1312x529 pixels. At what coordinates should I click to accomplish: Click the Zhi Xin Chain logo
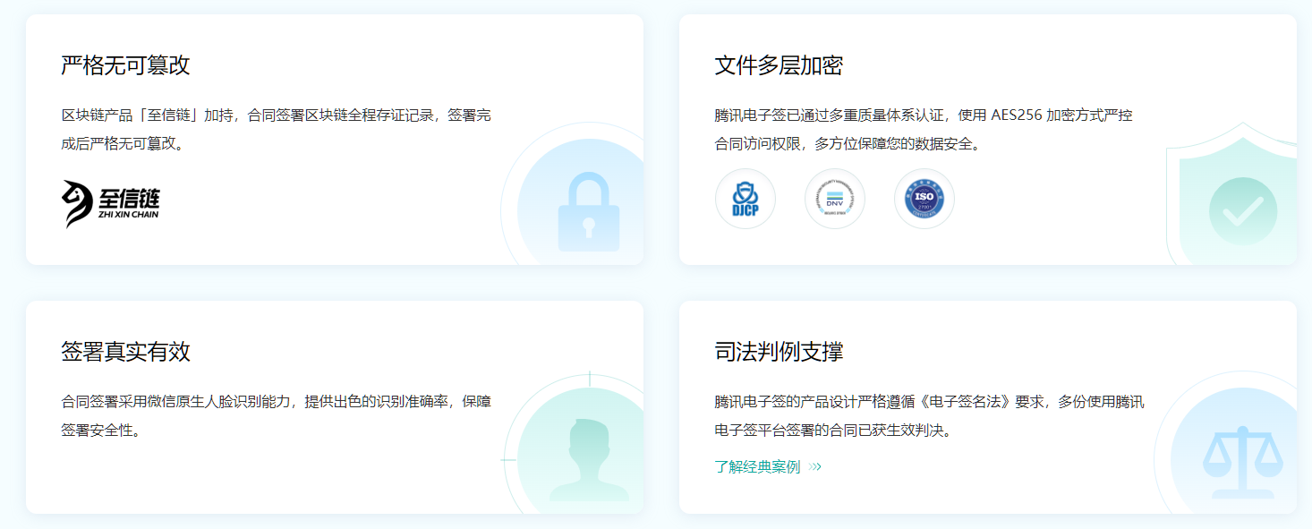tap(111, 203)
